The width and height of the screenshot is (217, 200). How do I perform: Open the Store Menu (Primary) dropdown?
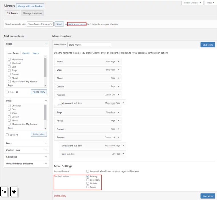40,24
